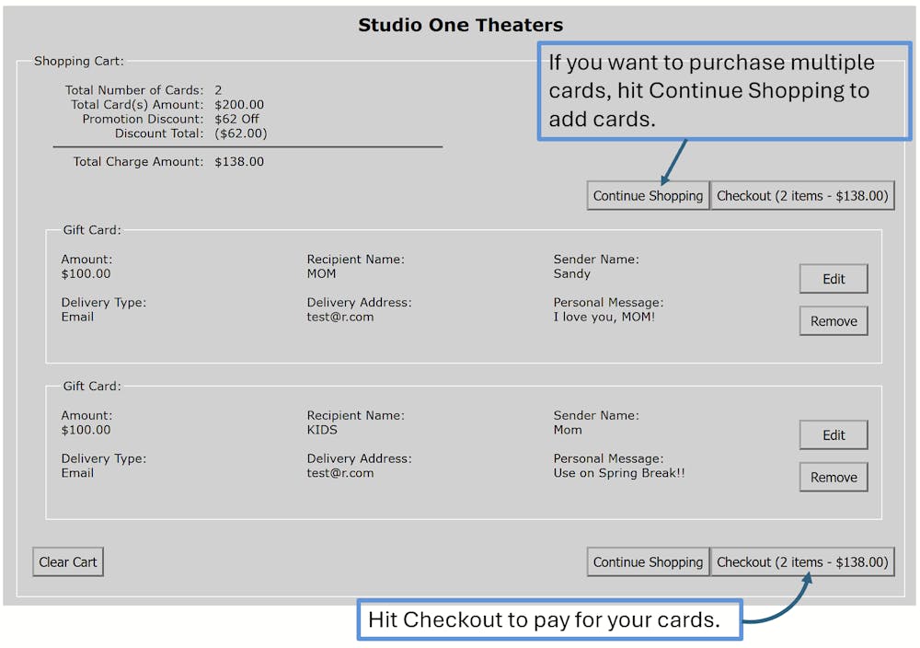Select the '$62 Off' promotion discount value
The height and width of the screenshot is (648, 920).
(x=236, y=120)
